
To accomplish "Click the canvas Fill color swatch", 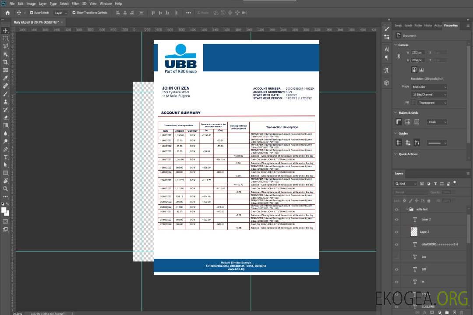I will pos(413,103).
